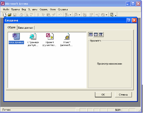The width and height of the screenshot is (143, 113).
Task: Click the OK button
Action: point(103,95)
